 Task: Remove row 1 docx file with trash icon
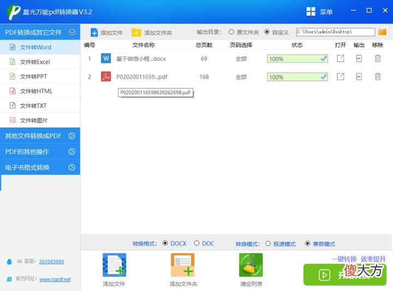[378, 58]
